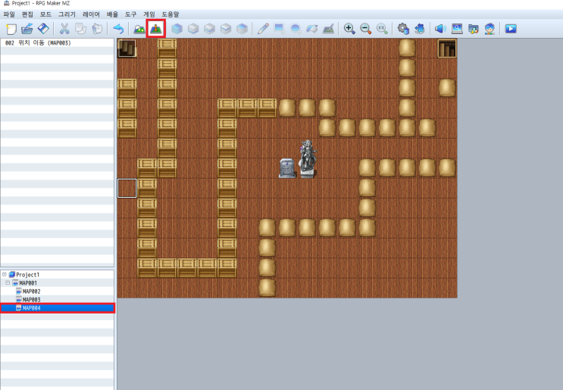
Task: Select the automatic layer icon
Action: pyautogui.click(x=177, y=29)
